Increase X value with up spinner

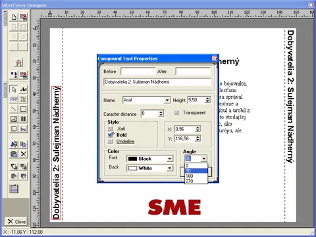[197, 128]
